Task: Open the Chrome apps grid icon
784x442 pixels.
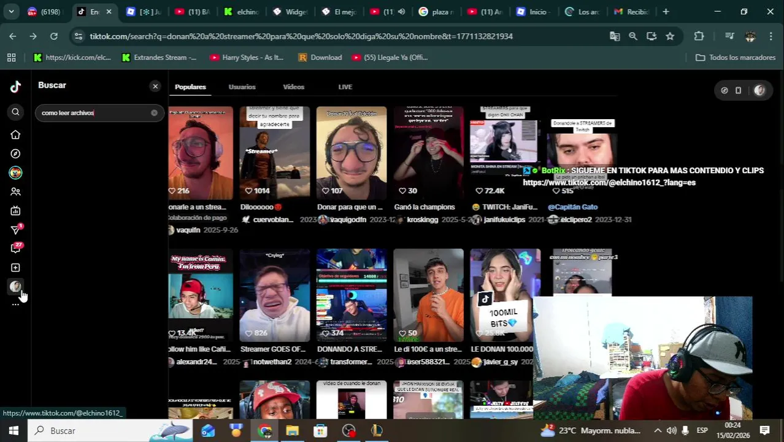Action: 11,58
